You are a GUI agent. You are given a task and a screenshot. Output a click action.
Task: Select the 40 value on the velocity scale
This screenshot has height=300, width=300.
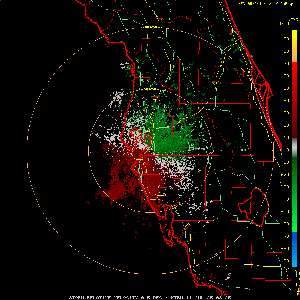pos(286,101)
